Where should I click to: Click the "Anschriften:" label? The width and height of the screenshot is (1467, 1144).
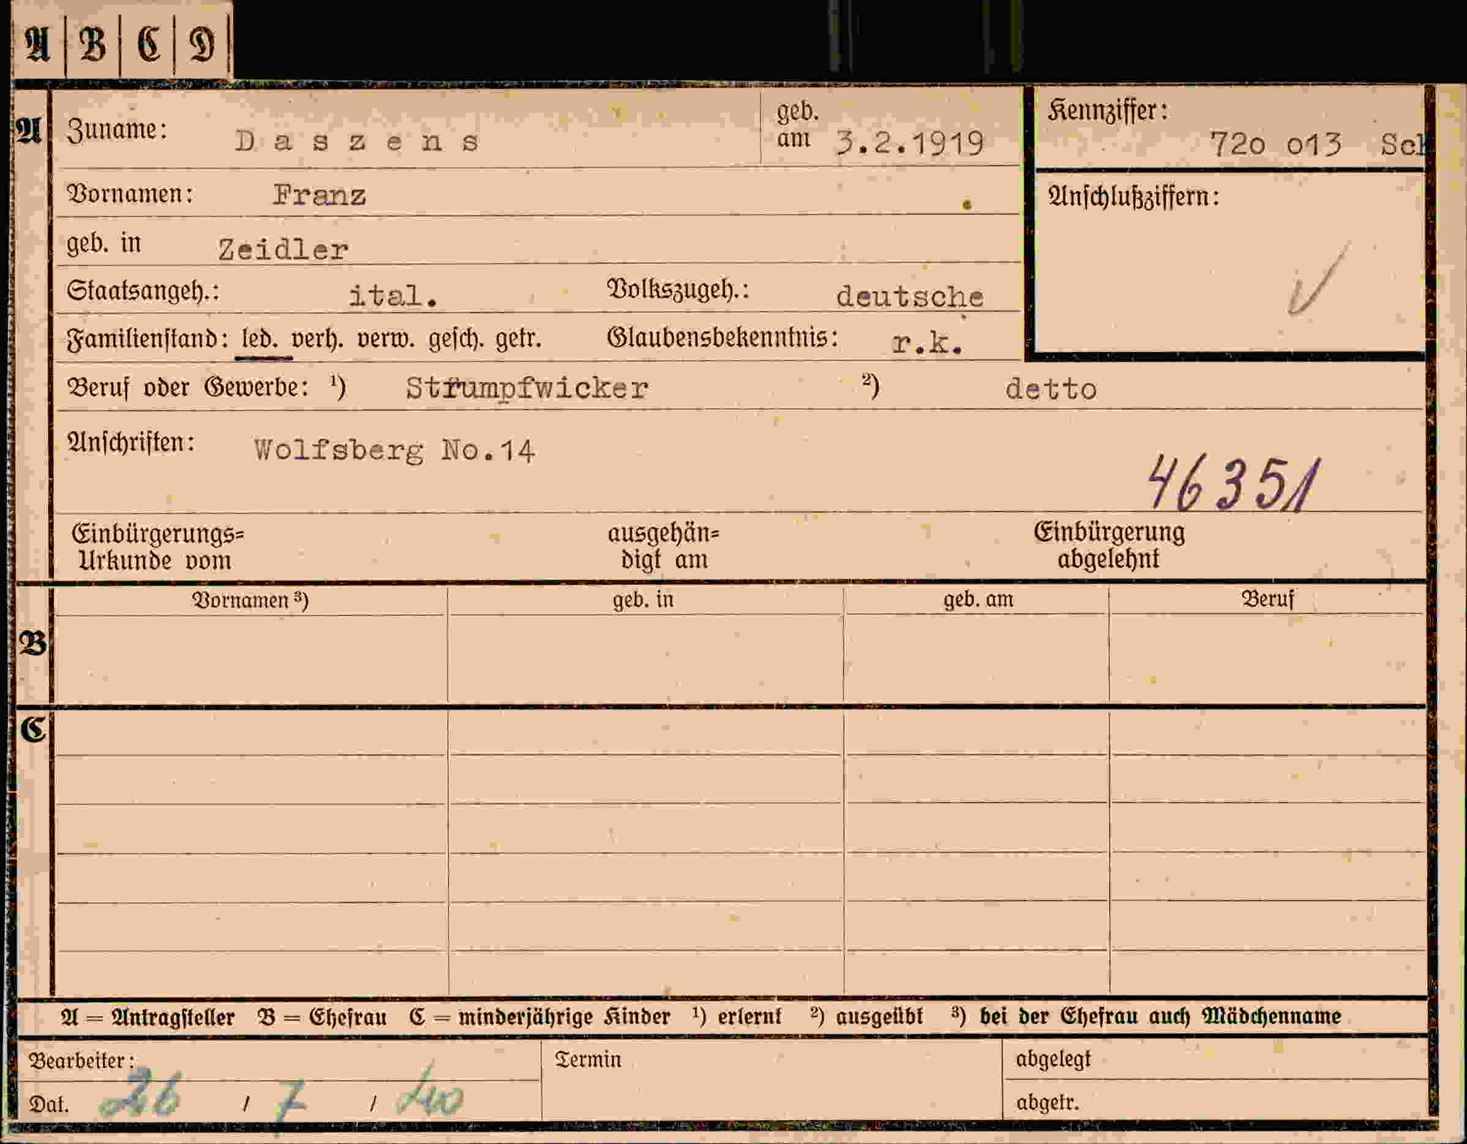[x=131, y=443]
